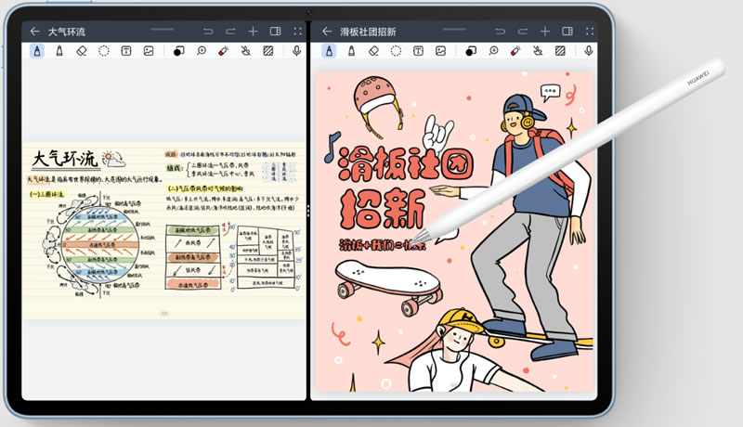Open the side panel layout icon in 滑板社团招新 window
This screenshot has width=743, height=427.
(567, 32)
